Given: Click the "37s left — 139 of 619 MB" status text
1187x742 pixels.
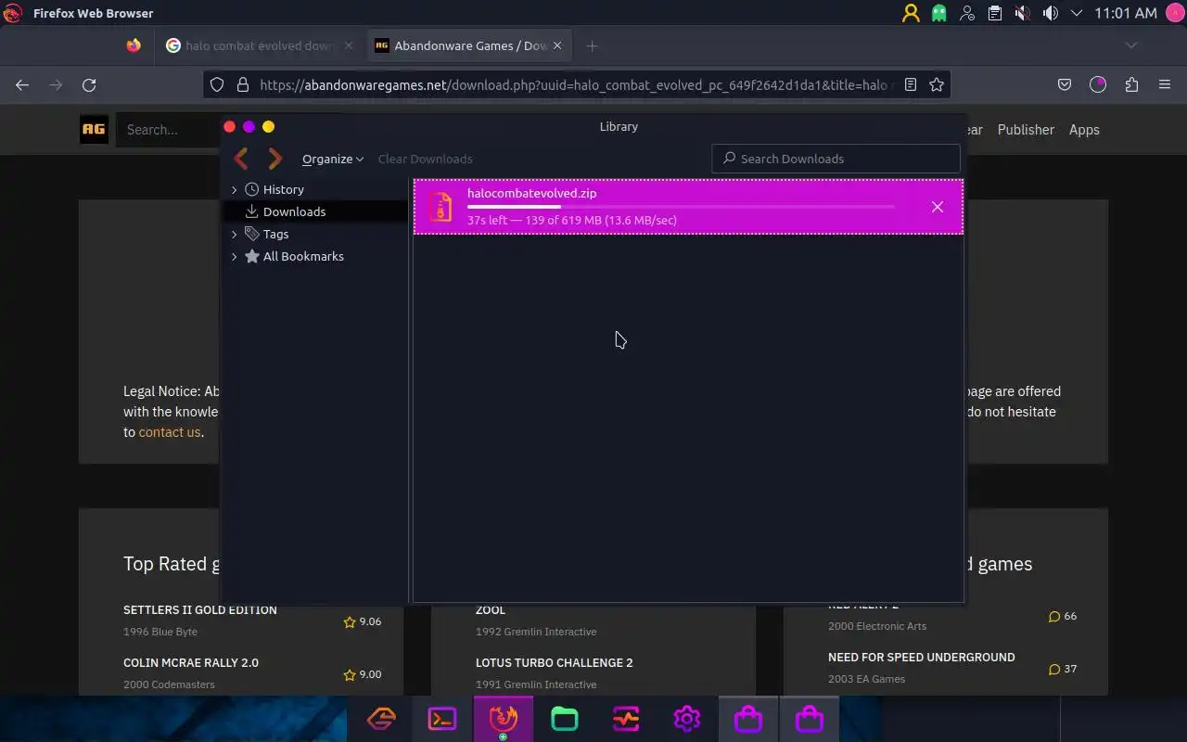Looking at the screenshot, I should tap(572, 220).
